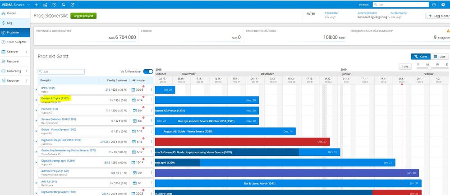This screenshot has width=450, height=195.
Task: Open activities calendar icon for IPTV (1335)
Action: point(133,90)
